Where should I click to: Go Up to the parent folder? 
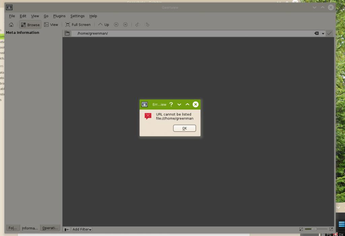click(x=104, y=25)
